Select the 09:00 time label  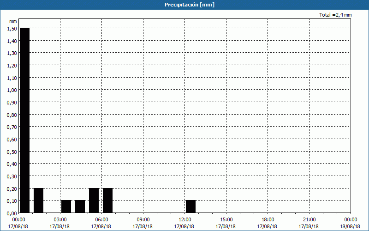tap(143, 220)
